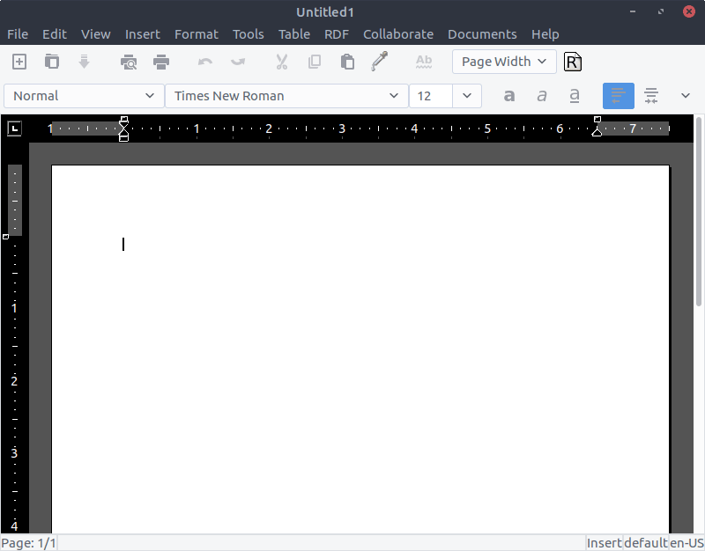Viewport: 705px width, 551px height.
Task: Toggle bold formatting
Action: pos(508,96)
